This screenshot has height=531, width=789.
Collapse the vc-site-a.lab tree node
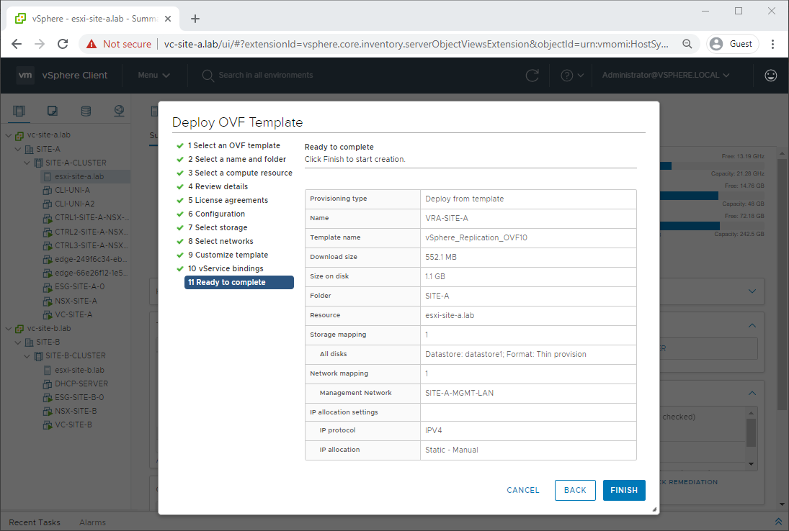(9, 135)
